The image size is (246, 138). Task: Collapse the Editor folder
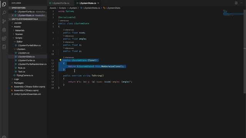(x=20, y=42)
